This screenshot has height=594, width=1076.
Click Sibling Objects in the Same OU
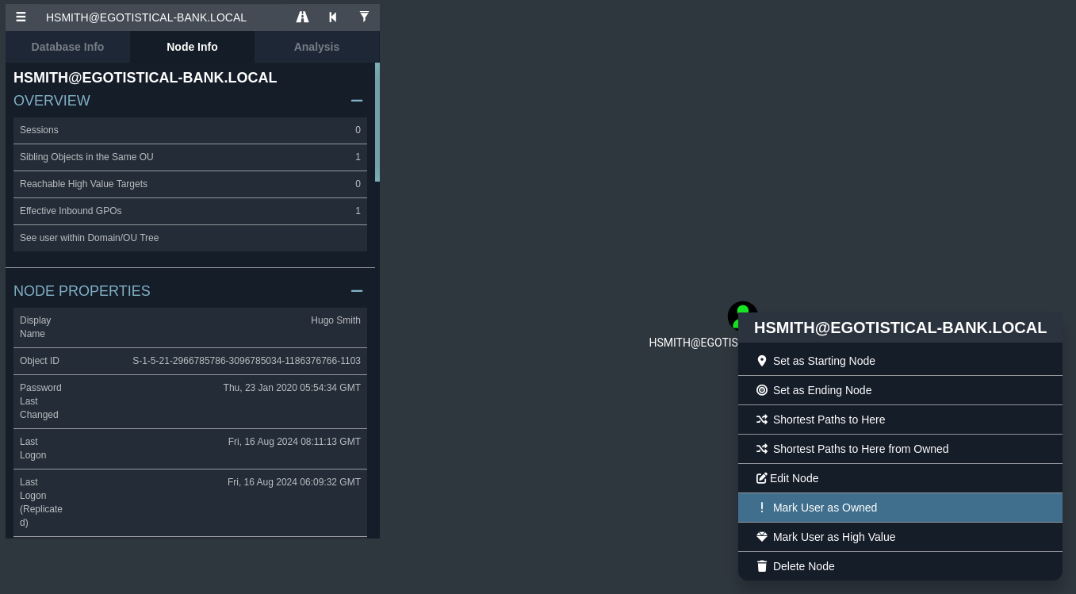[190, 157]
